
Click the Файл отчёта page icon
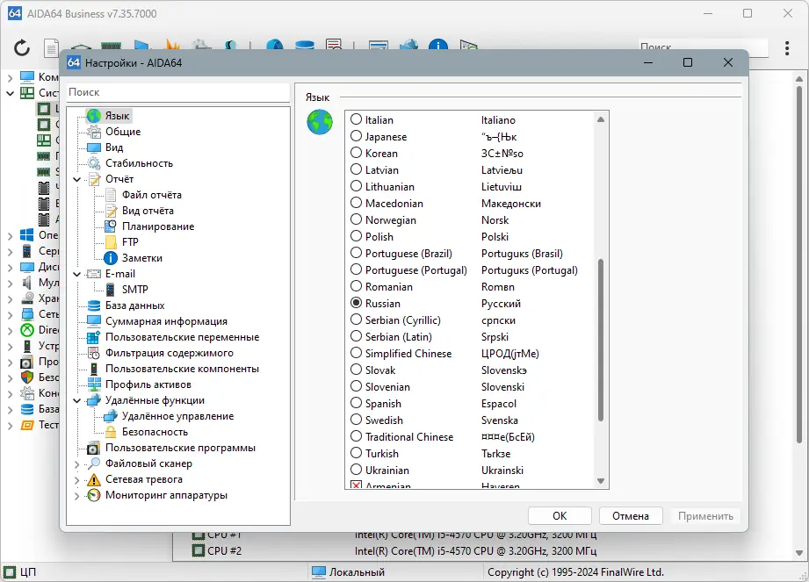[x=111, y=195]
